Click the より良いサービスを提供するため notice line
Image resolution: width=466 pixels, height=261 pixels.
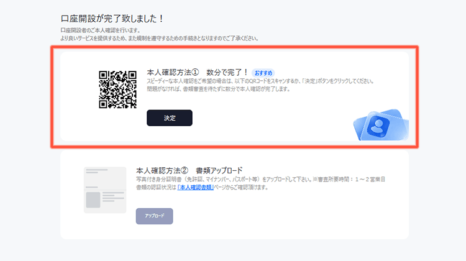click(x=160, y=39)
